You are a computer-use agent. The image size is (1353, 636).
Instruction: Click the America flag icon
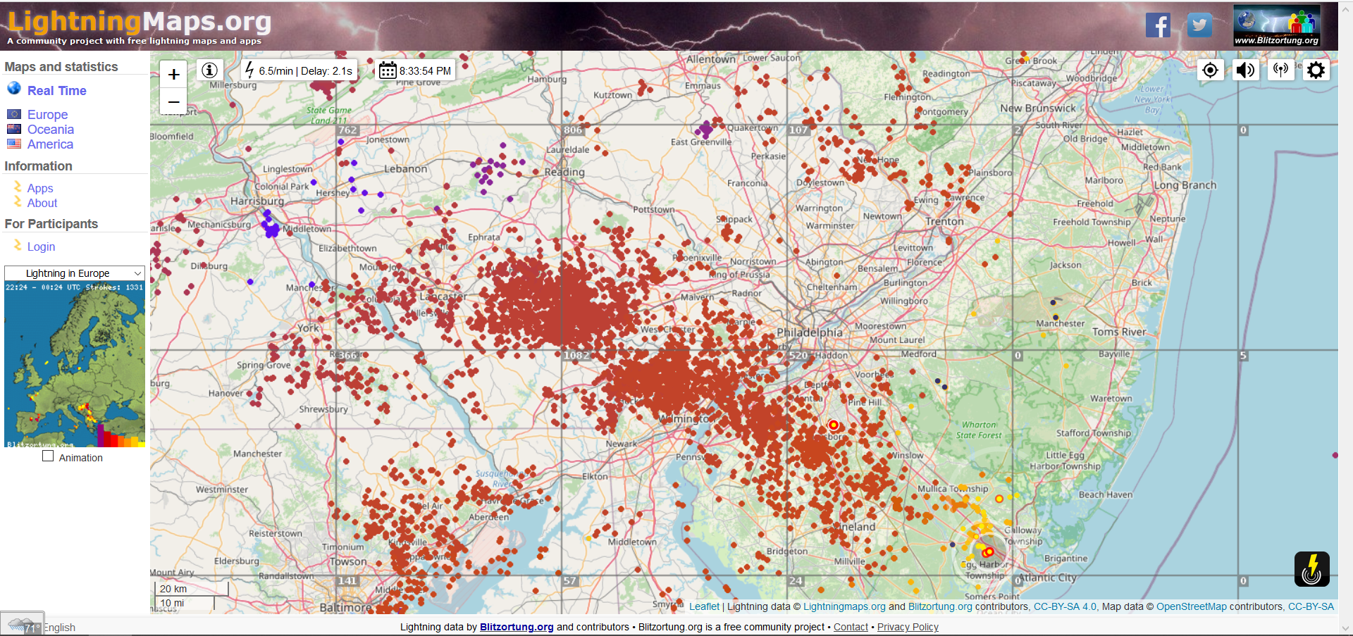click(14, 144)
